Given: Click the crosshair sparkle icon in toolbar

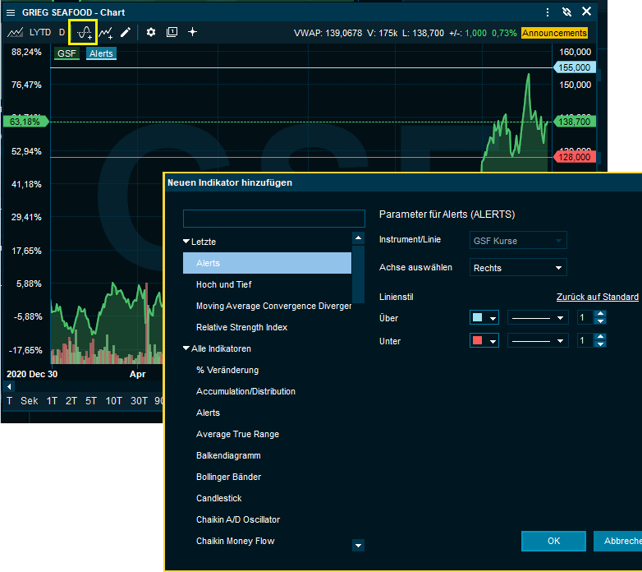Looking at the screenshot, I should [193, 32].
